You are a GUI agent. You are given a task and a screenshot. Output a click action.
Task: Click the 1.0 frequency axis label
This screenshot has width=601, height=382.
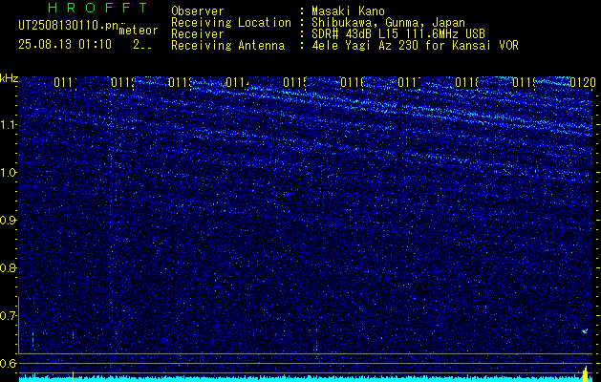click(x=8, y=173)
